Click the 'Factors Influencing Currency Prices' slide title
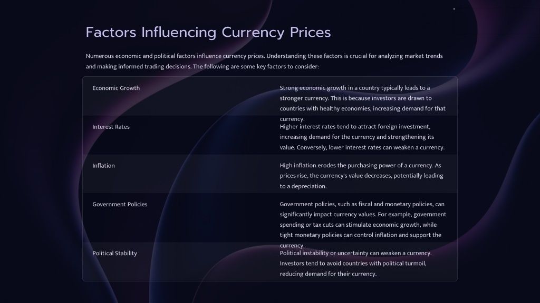Screen dimensions: 540x303 click(x=208, y=32)
